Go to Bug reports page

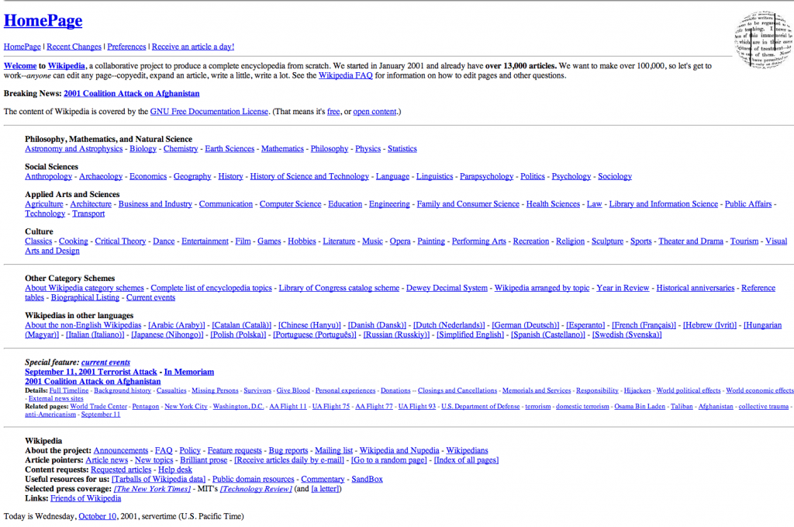pos(288,450)
